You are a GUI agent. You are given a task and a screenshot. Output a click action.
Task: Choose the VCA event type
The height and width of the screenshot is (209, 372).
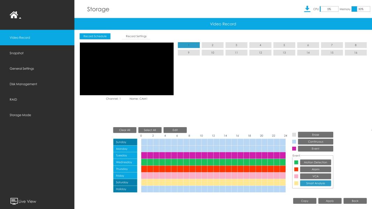(x=316, y=176)
